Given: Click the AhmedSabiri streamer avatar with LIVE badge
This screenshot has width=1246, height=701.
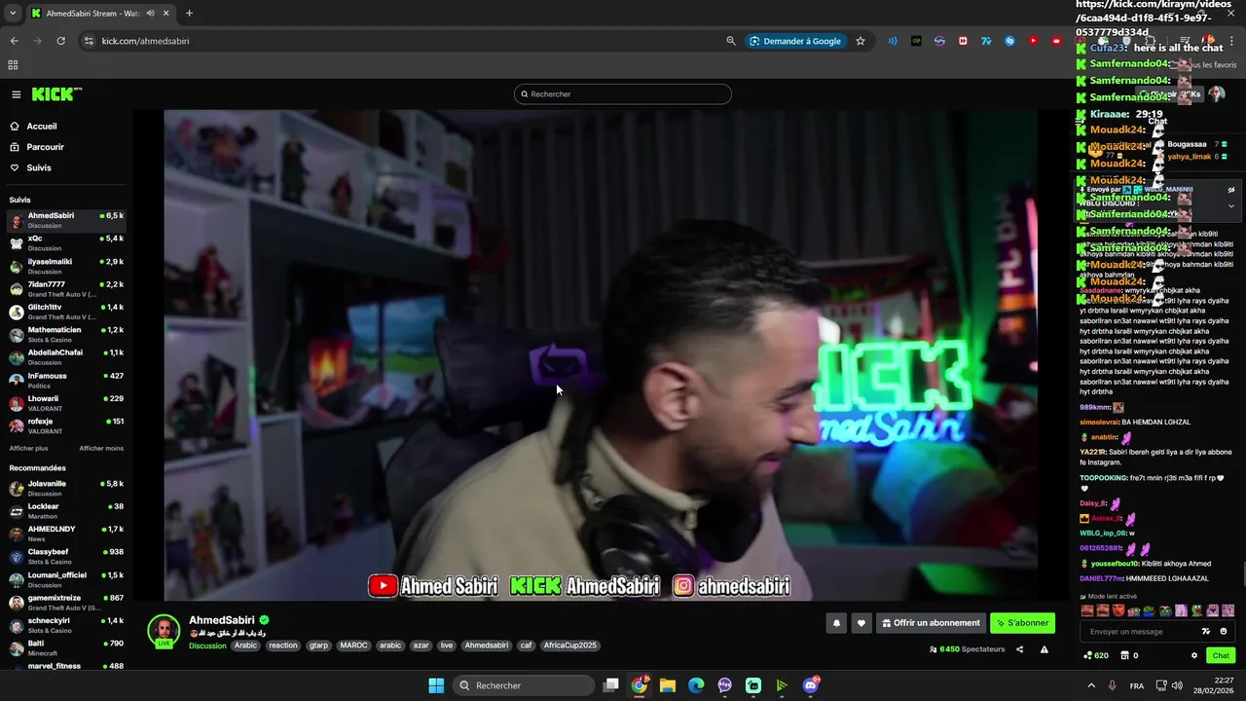Looking at the screenshot, I should point(164,631).
